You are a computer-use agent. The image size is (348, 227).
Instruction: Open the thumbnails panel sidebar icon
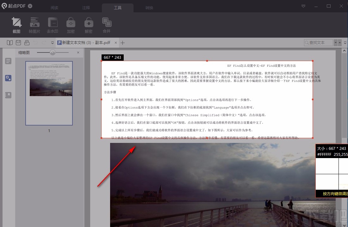(8, 78)
